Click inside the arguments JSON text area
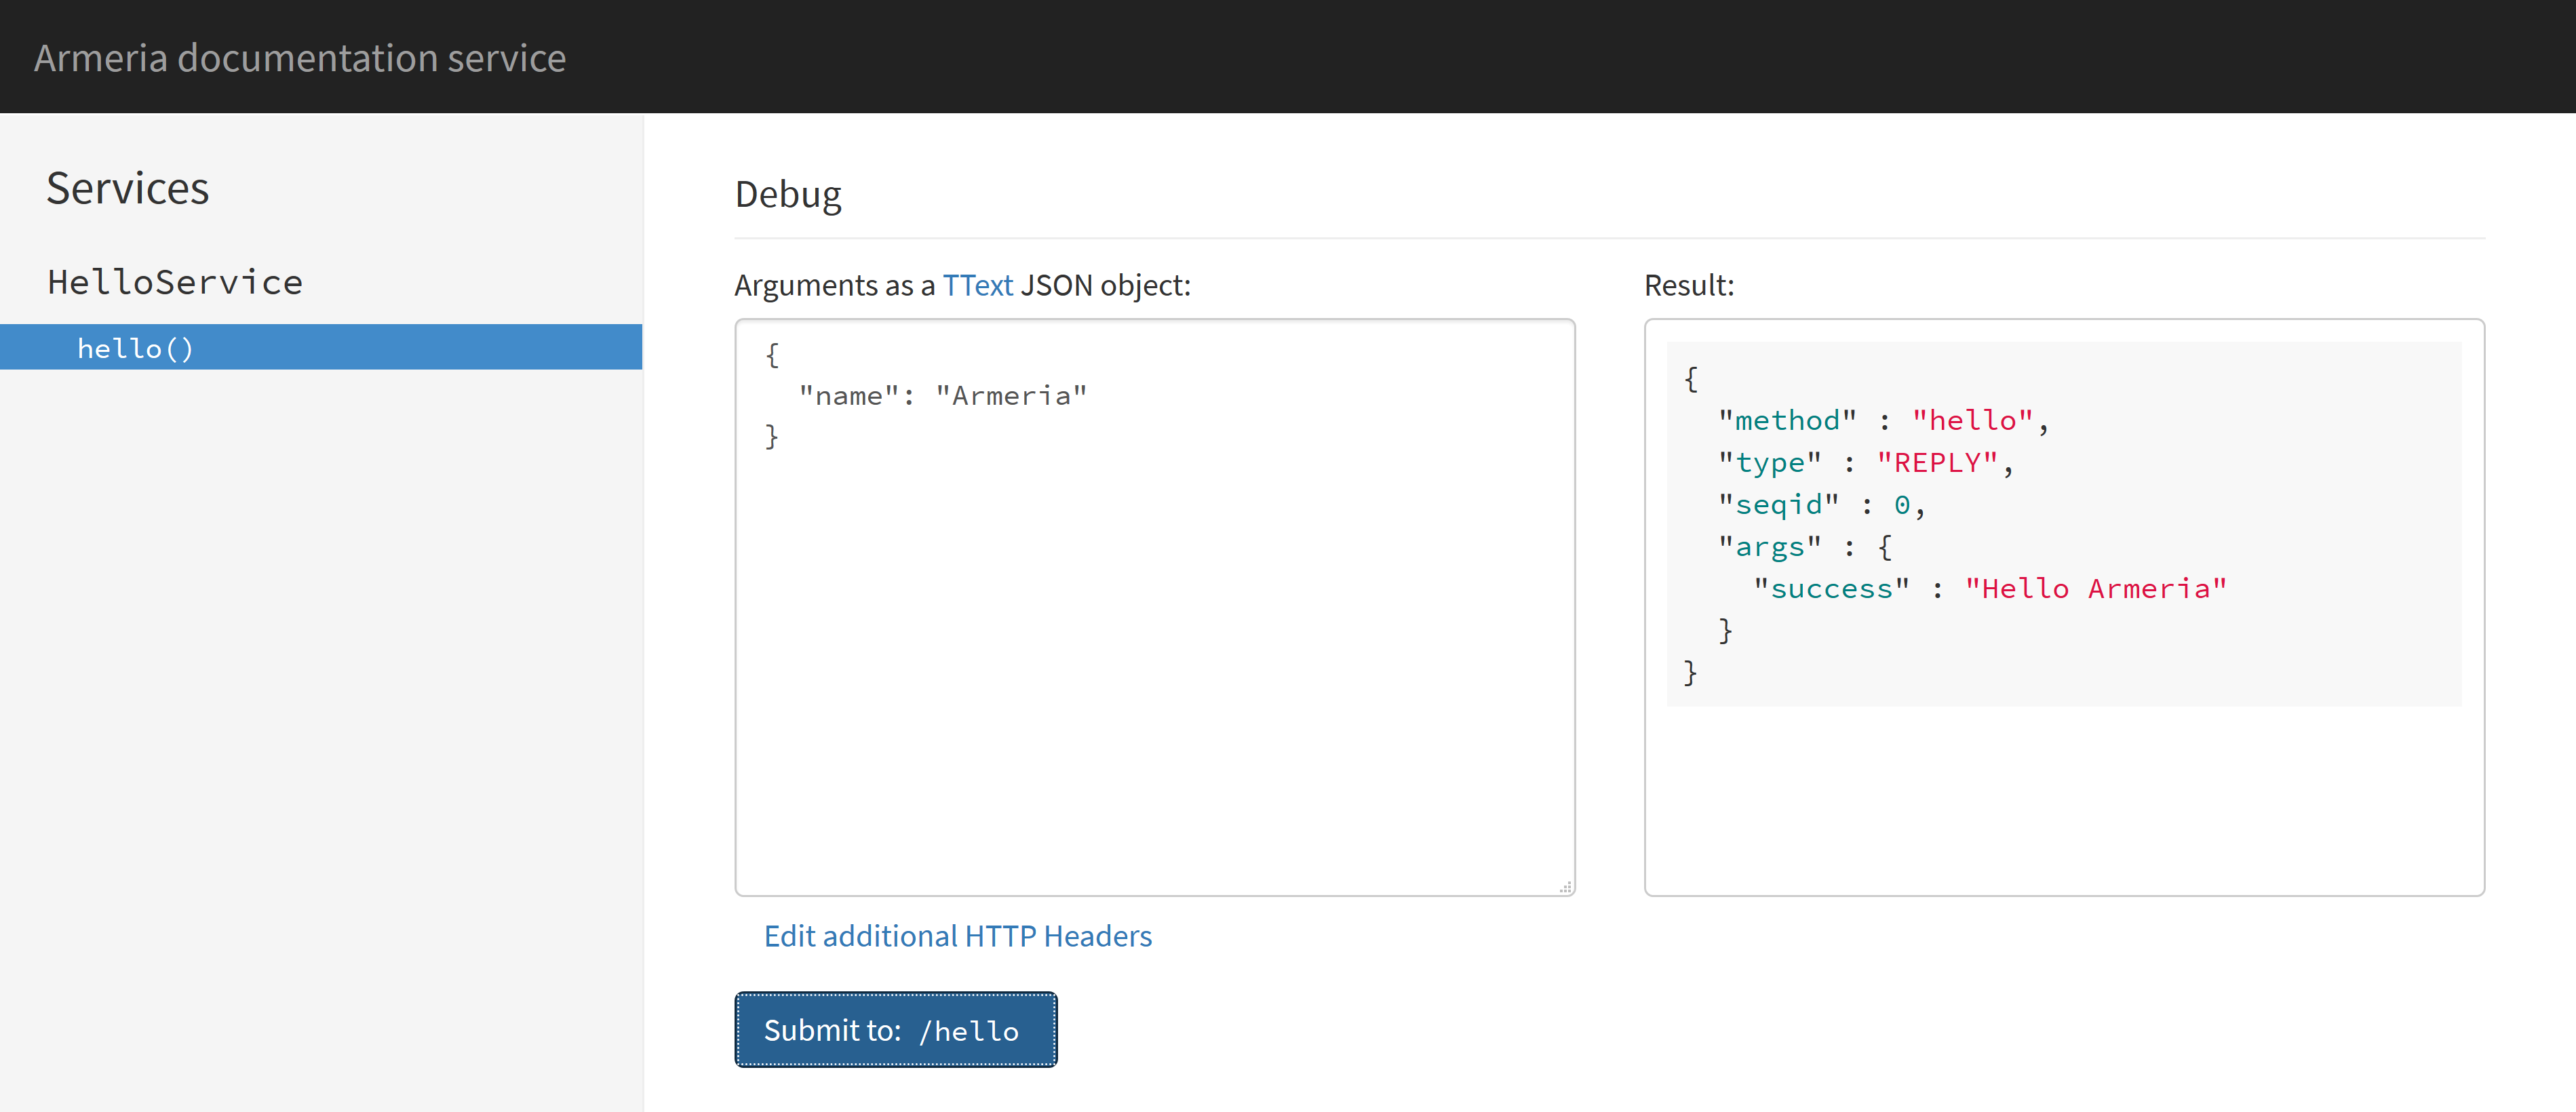Image resolution: width=2576 pixels, height=1112 pixels. (1155, 650)
